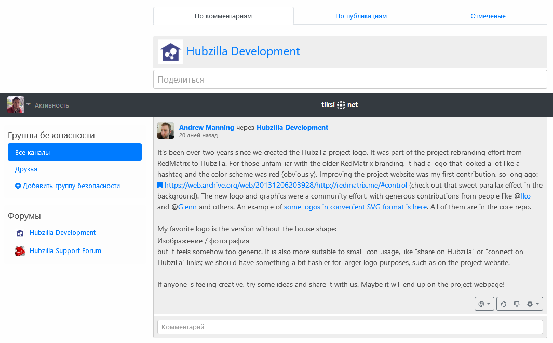Click the Поделиться input field
Screen dimensions: 553x343
(x=350, y=80)
